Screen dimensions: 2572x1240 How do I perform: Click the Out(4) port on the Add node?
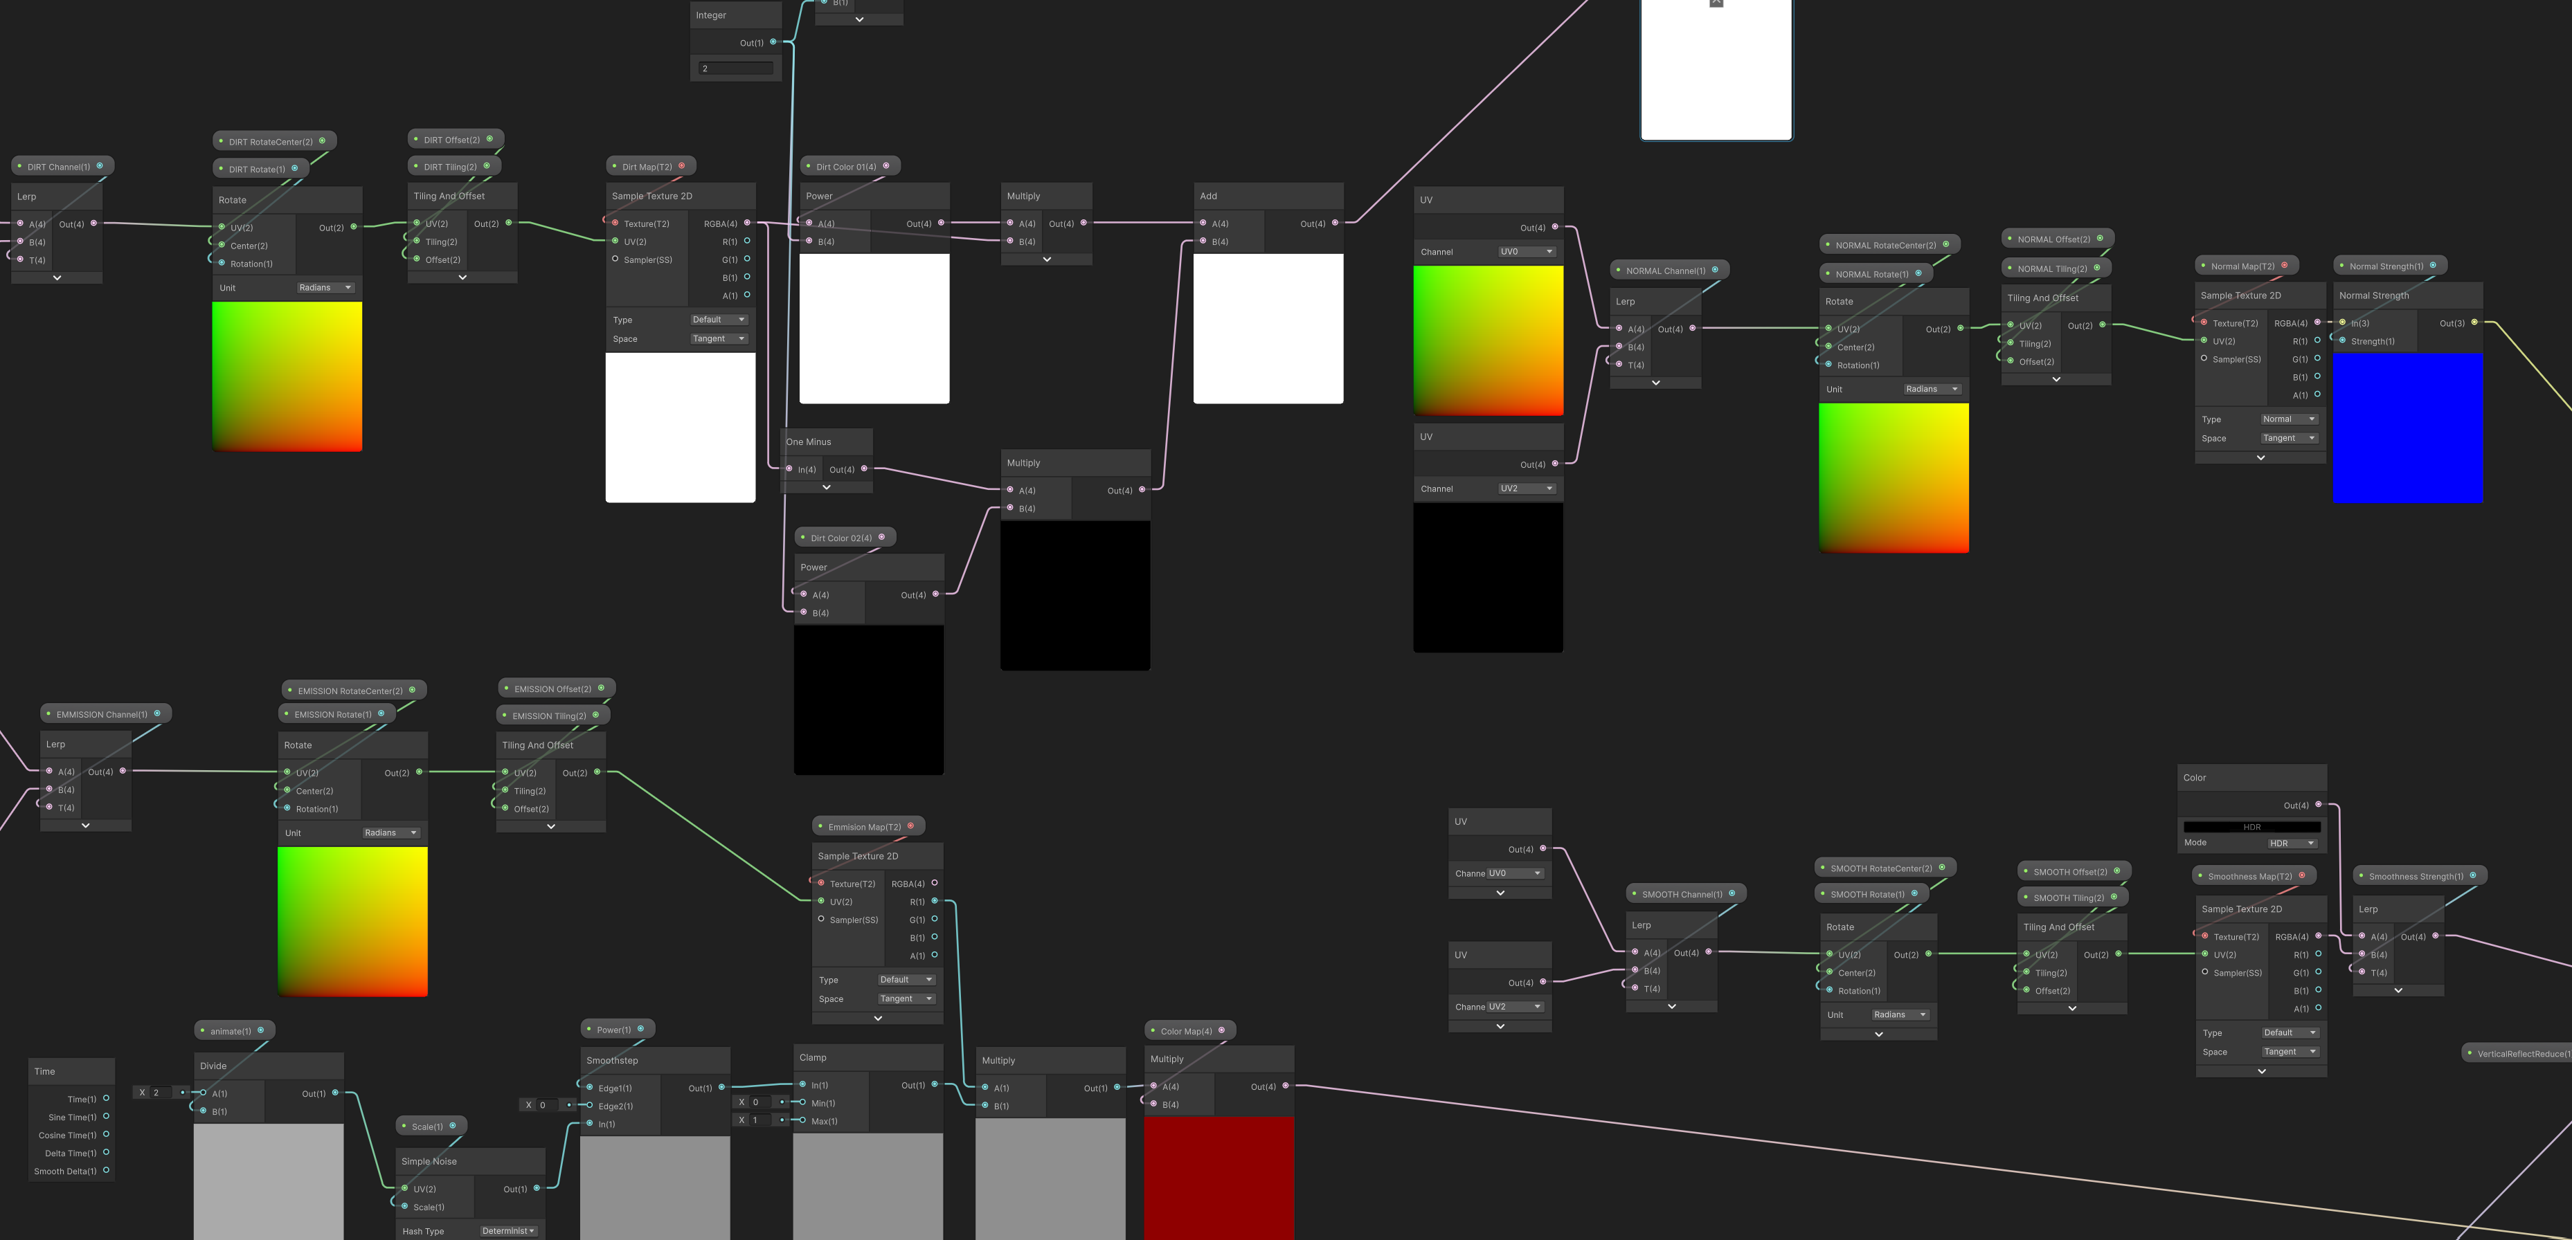click(x=1335, y=224)
